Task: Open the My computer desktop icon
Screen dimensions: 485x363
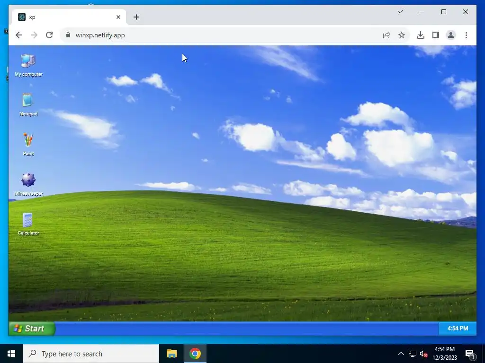Action: 28,65
